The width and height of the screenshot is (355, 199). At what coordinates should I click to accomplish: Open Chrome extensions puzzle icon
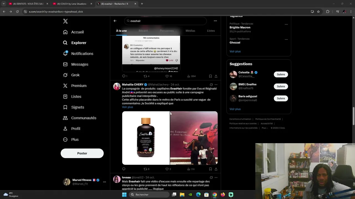coord(328,12)
